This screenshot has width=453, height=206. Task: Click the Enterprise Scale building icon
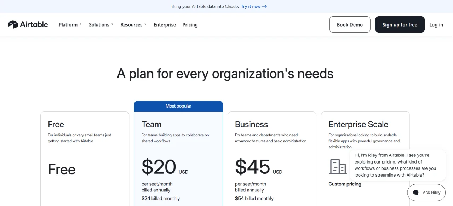tap(338, 166)
